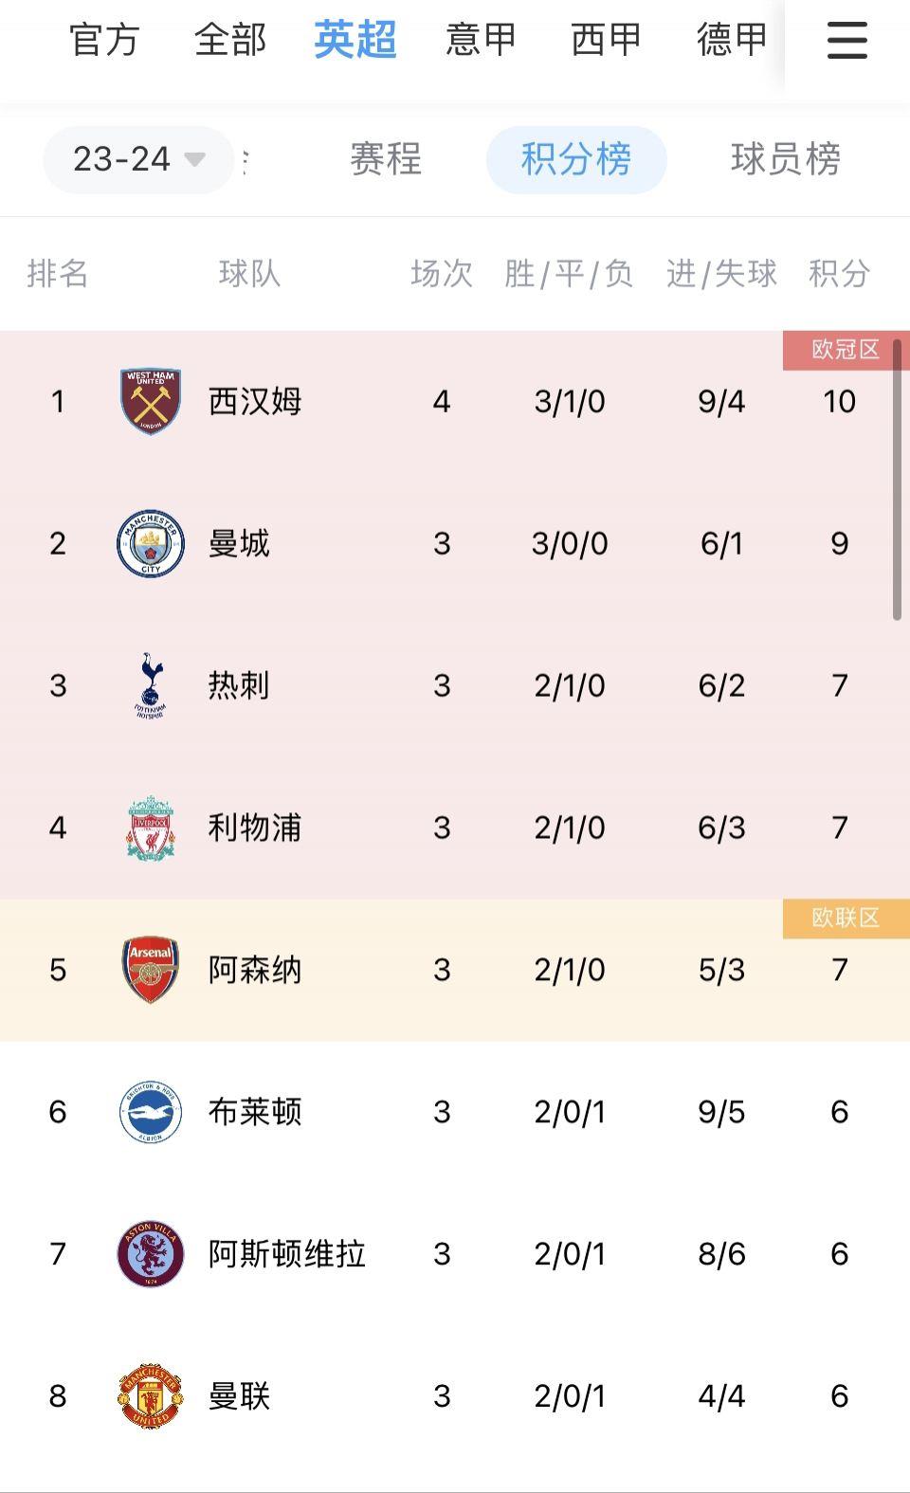Tap the West Ham team crest
The height and width of the screenshot is (1493, 910).
(x=151, y=401)
